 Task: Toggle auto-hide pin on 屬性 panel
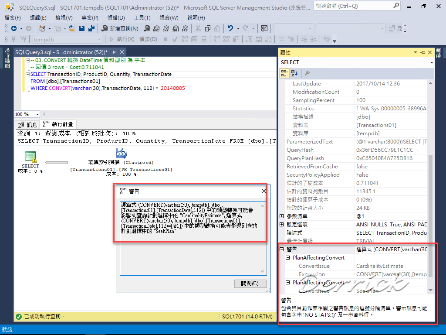pyautogui.click(x=422, y=52)
